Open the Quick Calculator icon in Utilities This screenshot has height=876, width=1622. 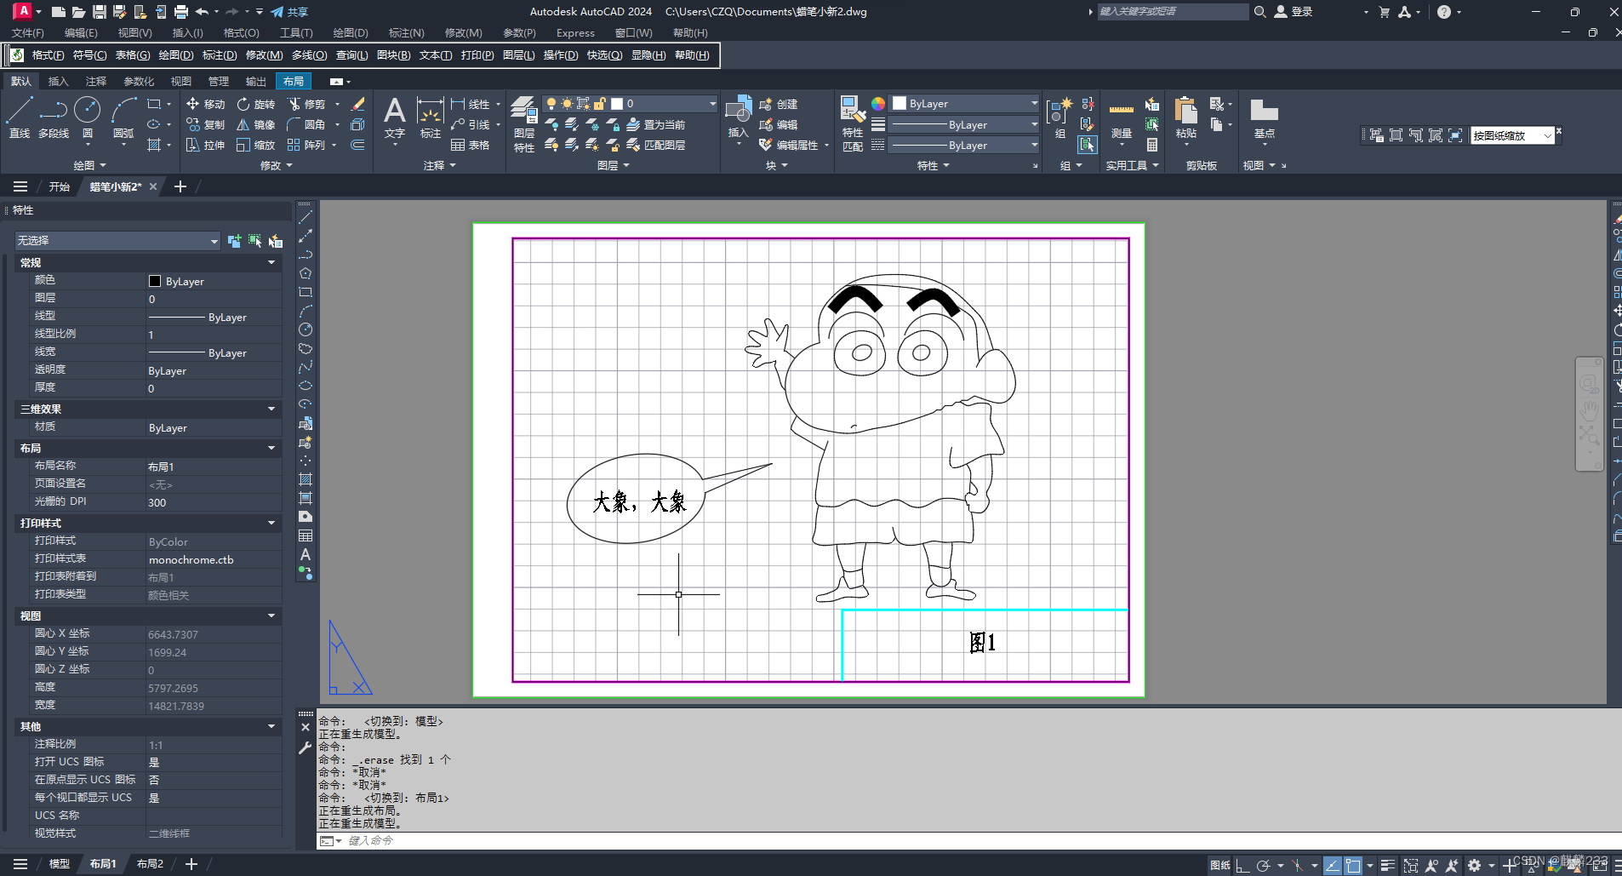[1152, 145]
